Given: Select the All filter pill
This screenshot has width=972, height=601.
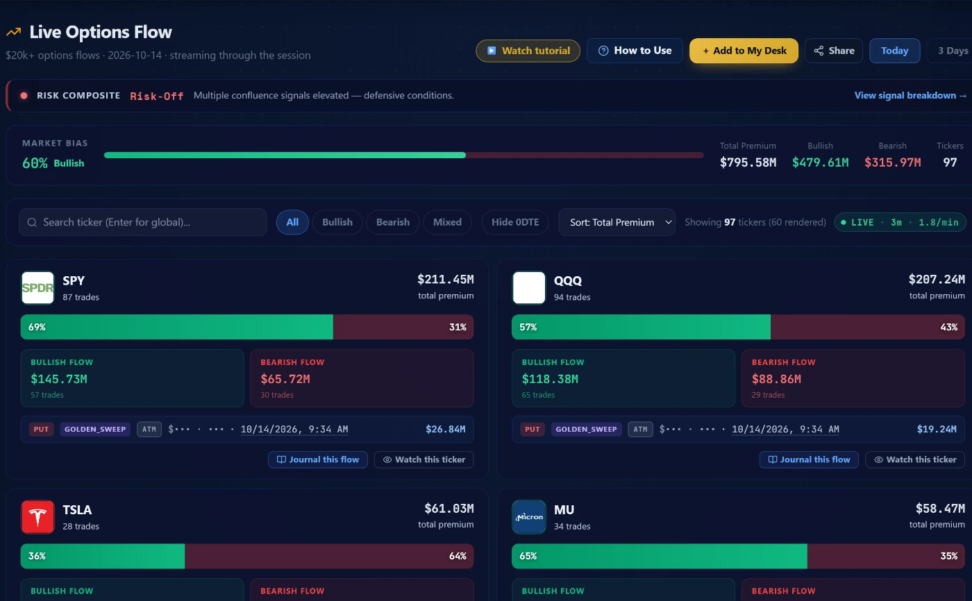Looking at the screenshot, I should (292, 222).
